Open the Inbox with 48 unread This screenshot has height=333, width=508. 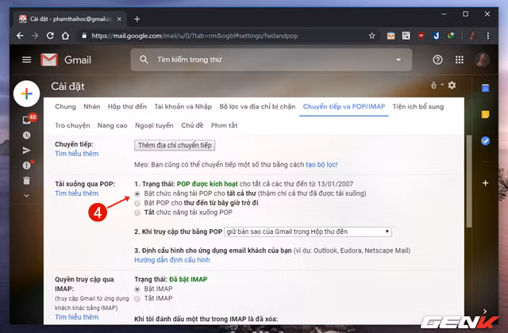click(26, 120)
